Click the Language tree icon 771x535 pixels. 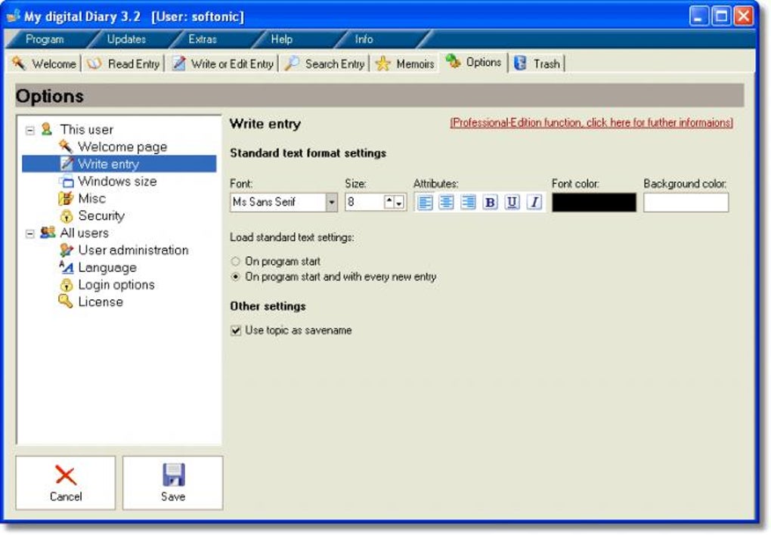coord(67,267)
